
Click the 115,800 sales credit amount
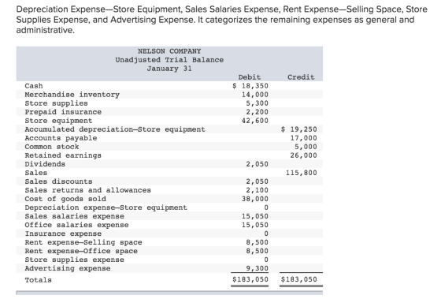pyautogui.click(x=301, y=173)
